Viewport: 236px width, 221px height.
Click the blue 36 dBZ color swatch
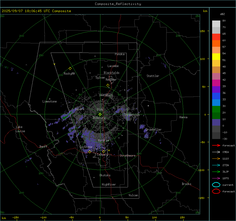(216, 96)
